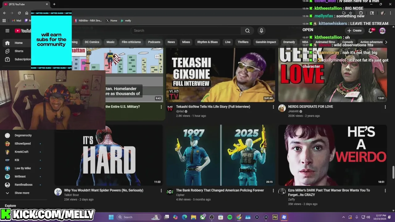Show next category chips with right arrow
The height and width of the screenshot is (222, 395).
pos(386,42)
